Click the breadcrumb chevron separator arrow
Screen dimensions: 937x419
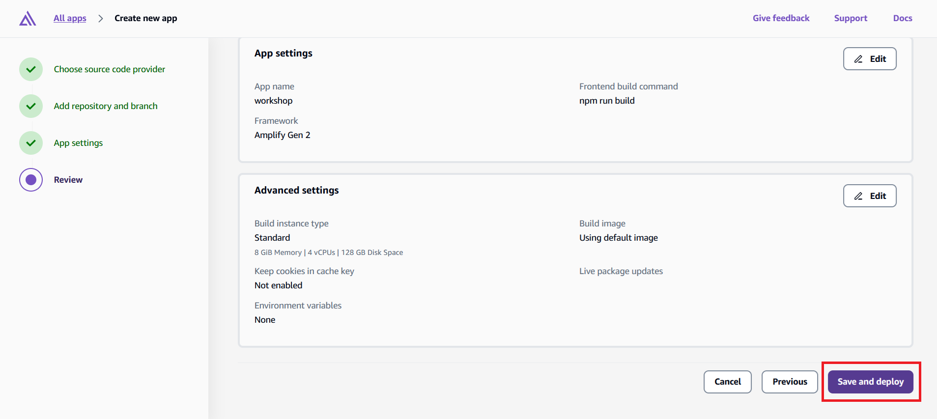point(101,18)
